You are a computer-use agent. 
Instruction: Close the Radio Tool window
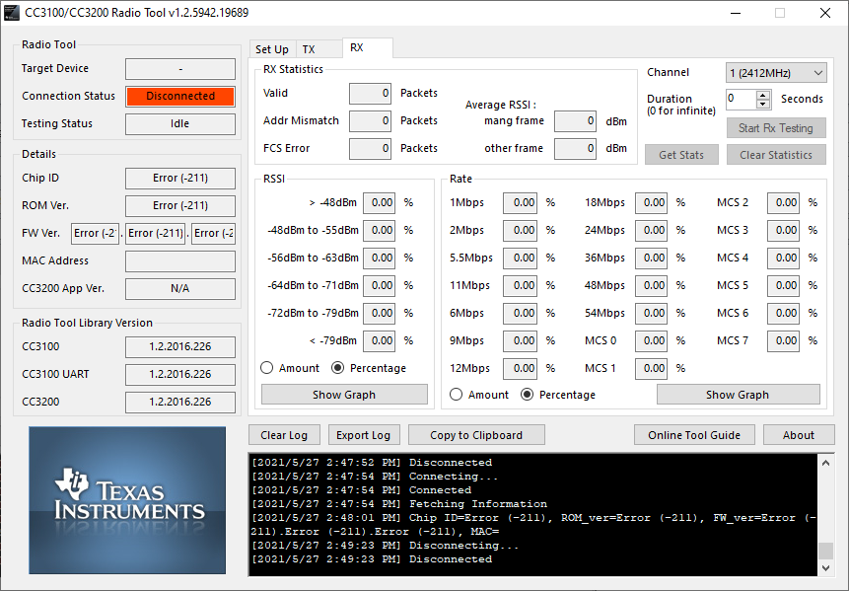825,13
